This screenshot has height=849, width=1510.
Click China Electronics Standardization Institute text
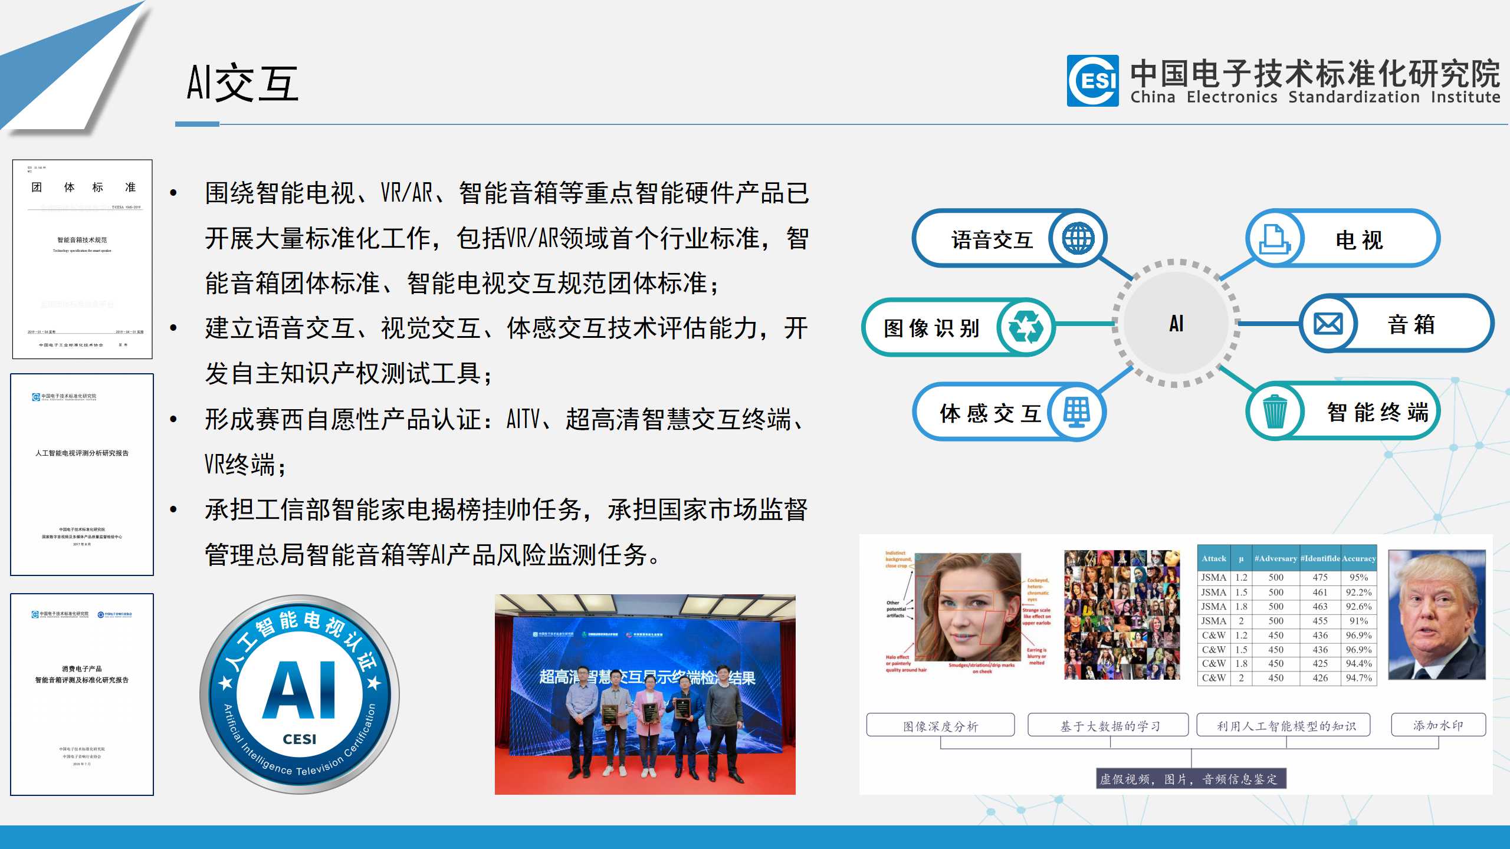point(1315,97)
